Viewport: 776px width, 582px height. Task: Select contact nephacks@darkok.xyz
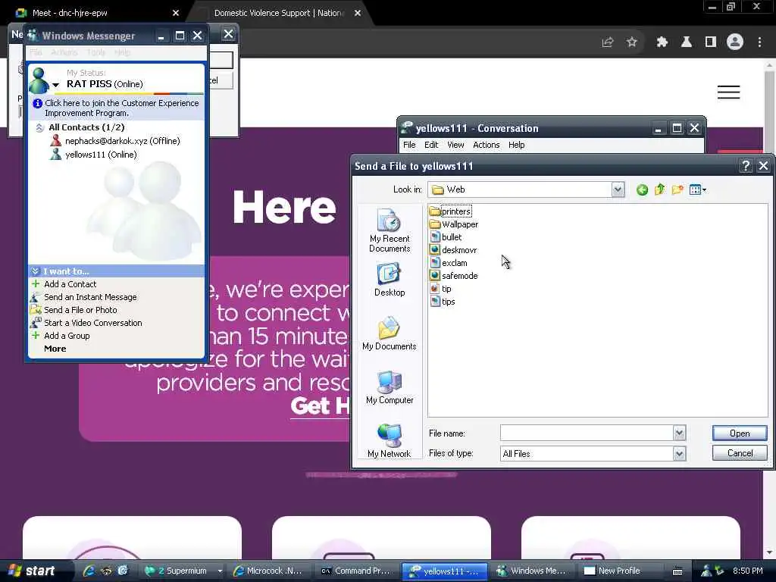[115, 141]
